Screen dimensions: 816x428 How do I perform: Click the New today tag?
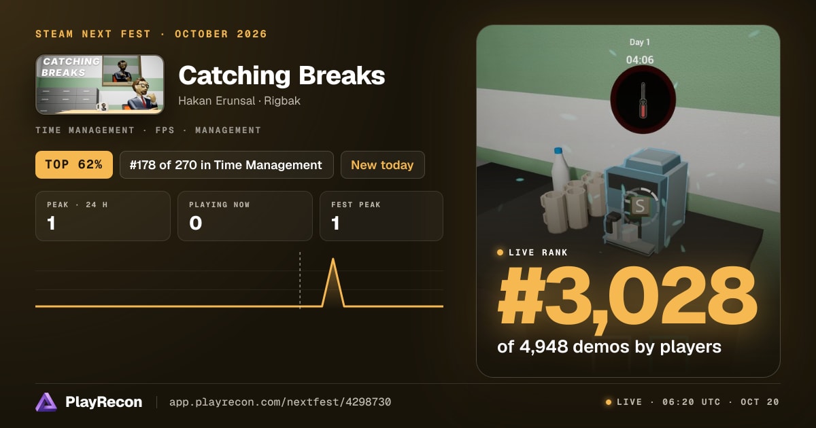point(382,165)
